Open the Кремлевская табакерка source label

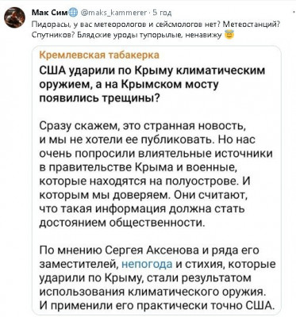click(x=99, y=55)
